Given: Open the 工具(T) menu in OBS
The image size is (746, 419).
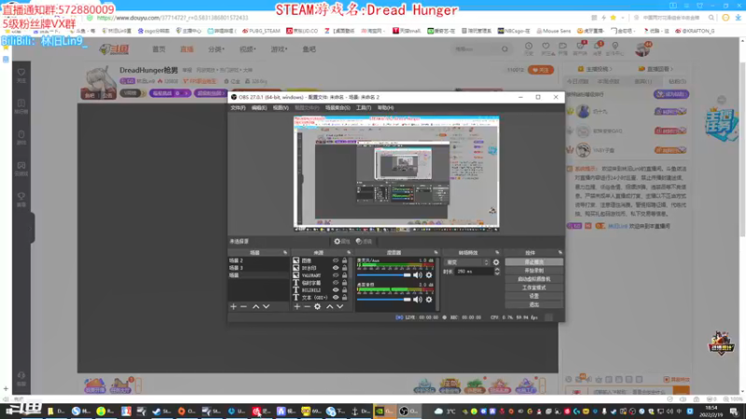Looking at the screenshot, I should (x=364, y=108).
